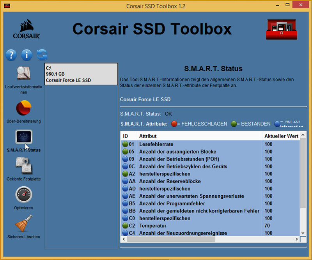312x260 pixels.
Task: Click the Aktueller Wert column header
Action: coord(281,136)
